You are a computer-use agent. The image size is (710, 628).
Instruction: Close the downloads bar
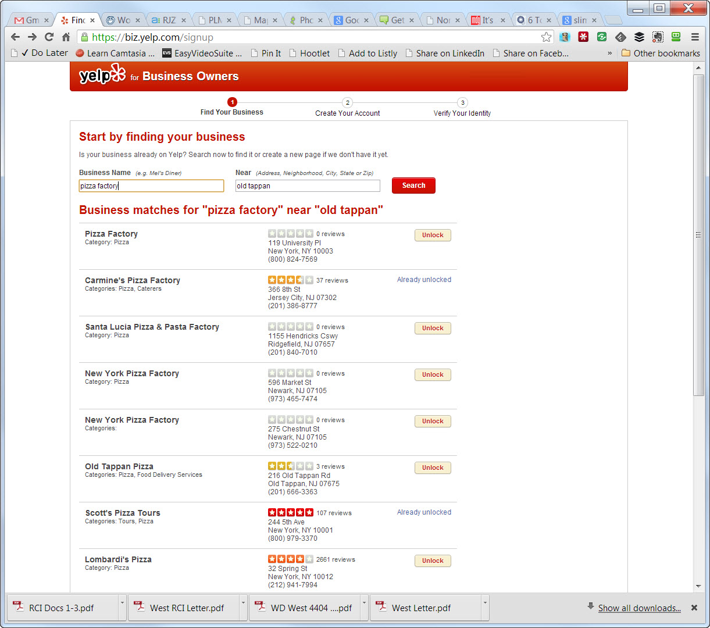coord(694,608)
